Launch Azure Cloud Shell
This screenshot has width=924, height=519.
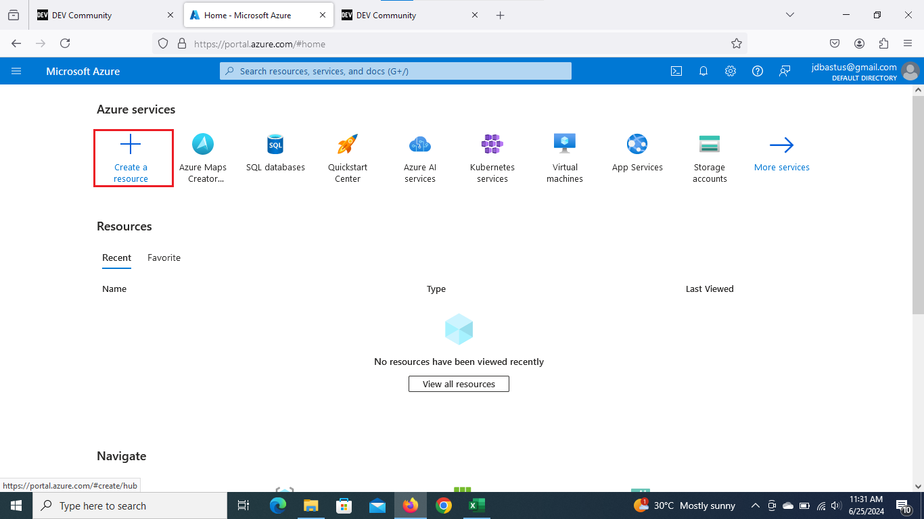pos(676,71)
